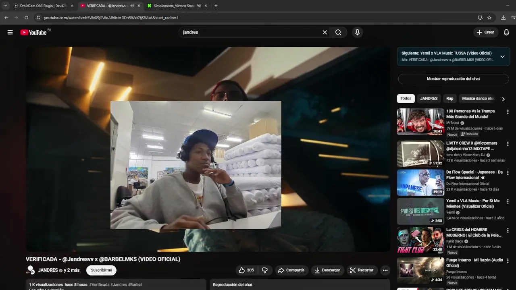Open options for 100 Personas video
Image resolution: width=516 pixels, height=290 pixels.
pyautogui.click(x=508, y=112)
